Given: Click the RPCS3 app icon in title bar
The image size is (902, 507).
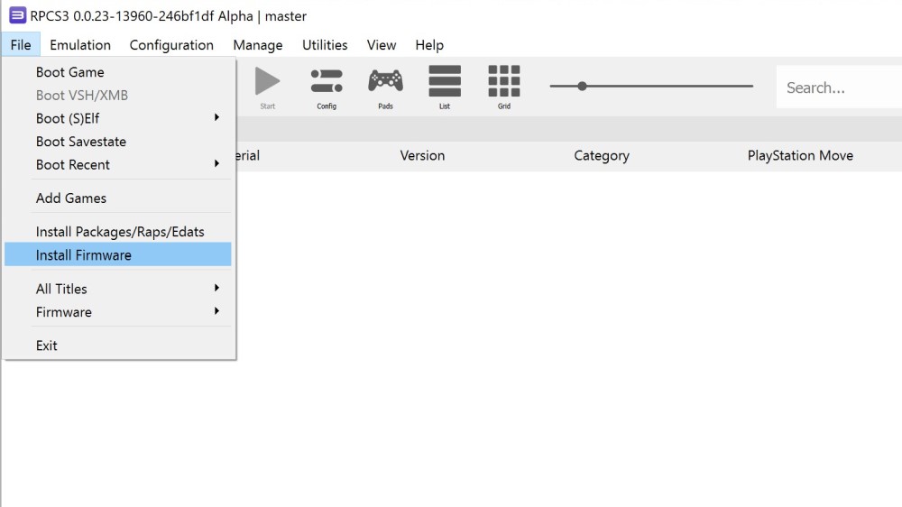Looking at the screenshot, I should click(x=17, y=15).
